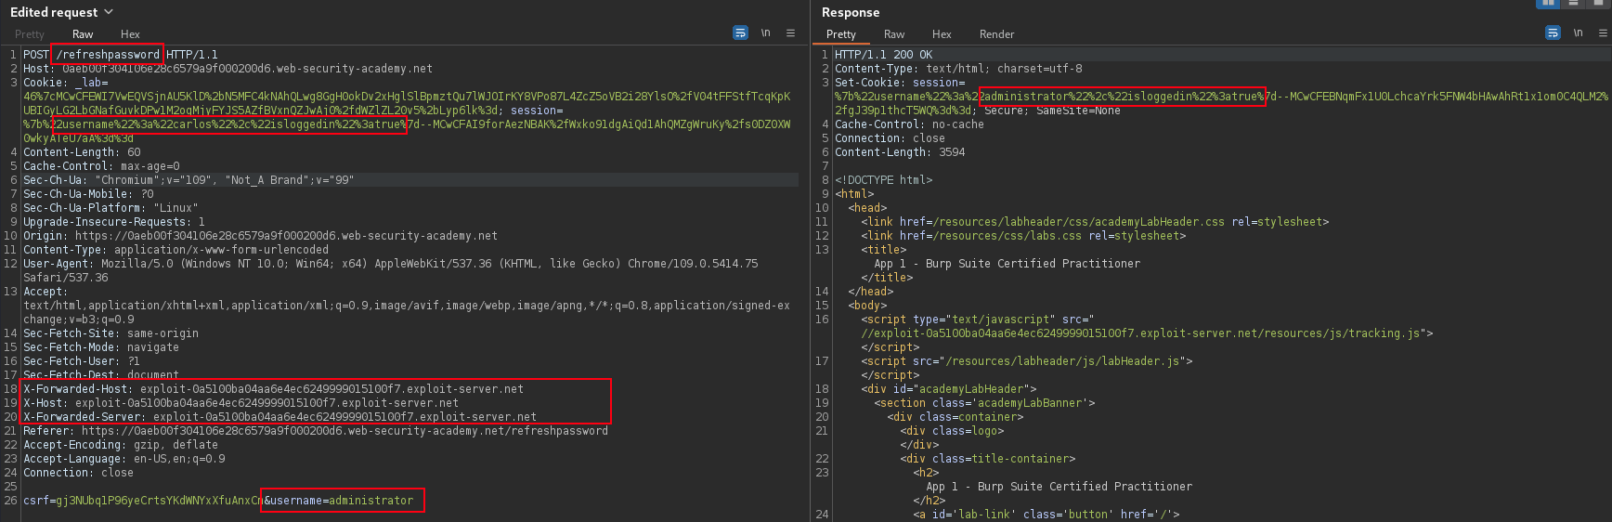The width and height of the screenshot is (1612, 522).
Task: Click the administrator session cookie value
Action: click(x=1122, y=97)
